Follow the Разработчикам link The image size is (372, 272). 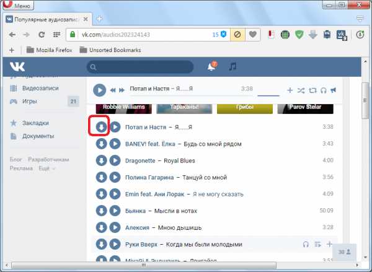tap(48, 159)
